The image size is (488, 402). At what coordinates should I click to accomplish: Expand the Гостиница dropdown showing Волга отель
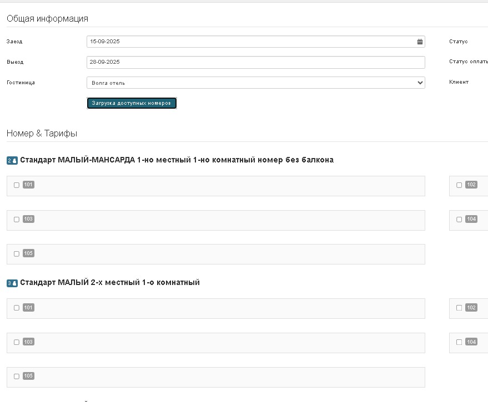(255, 83)
